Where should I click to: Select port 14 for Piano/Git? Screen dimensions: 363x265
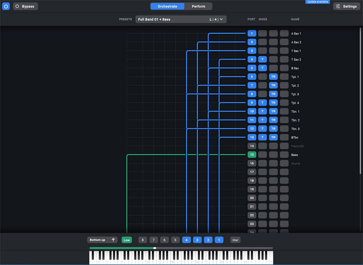(x=252, y=146)
